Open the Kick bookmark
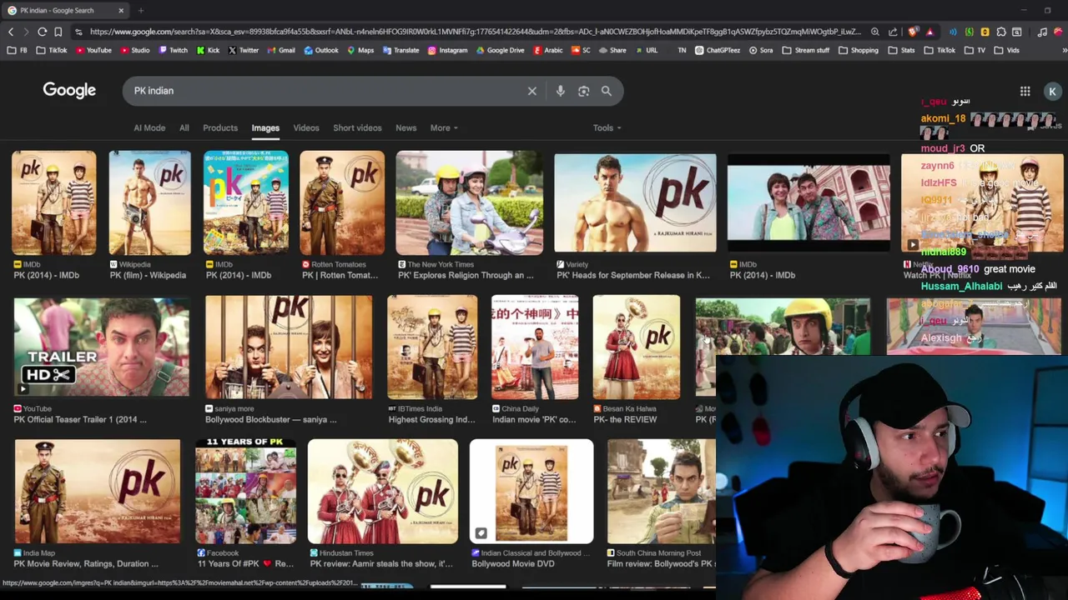 208,50
